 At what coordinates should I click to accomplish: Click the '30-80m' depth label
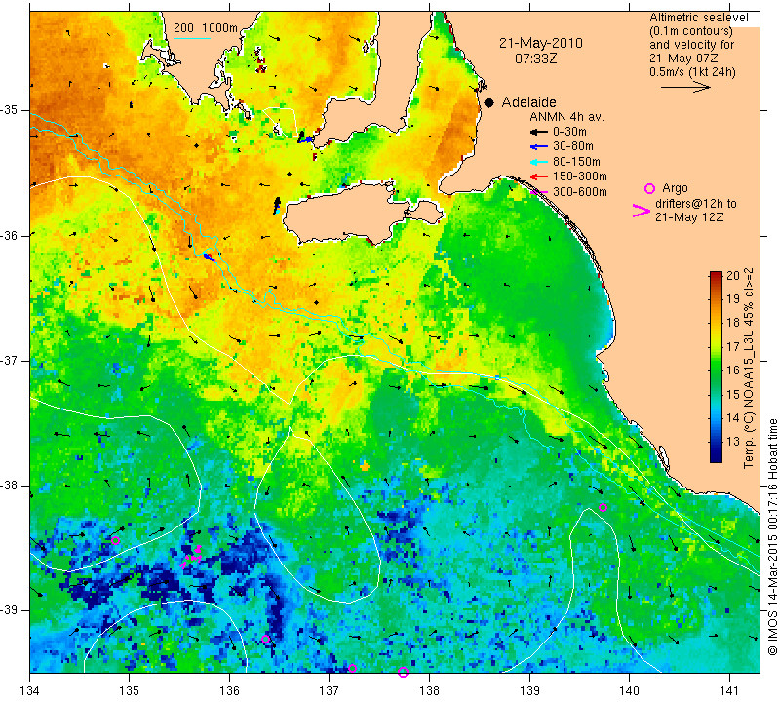(x=573, y=146)
